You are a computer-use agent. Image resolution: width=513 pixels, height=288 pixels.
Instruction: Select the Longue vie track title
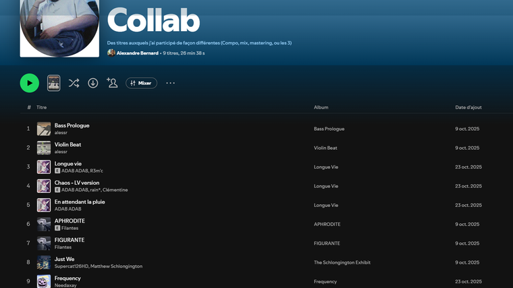coord(68,164)
